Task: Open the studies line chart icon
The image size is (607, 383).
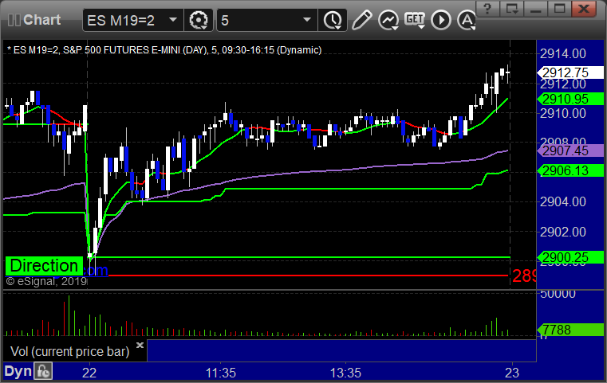Action: [388, 20]
